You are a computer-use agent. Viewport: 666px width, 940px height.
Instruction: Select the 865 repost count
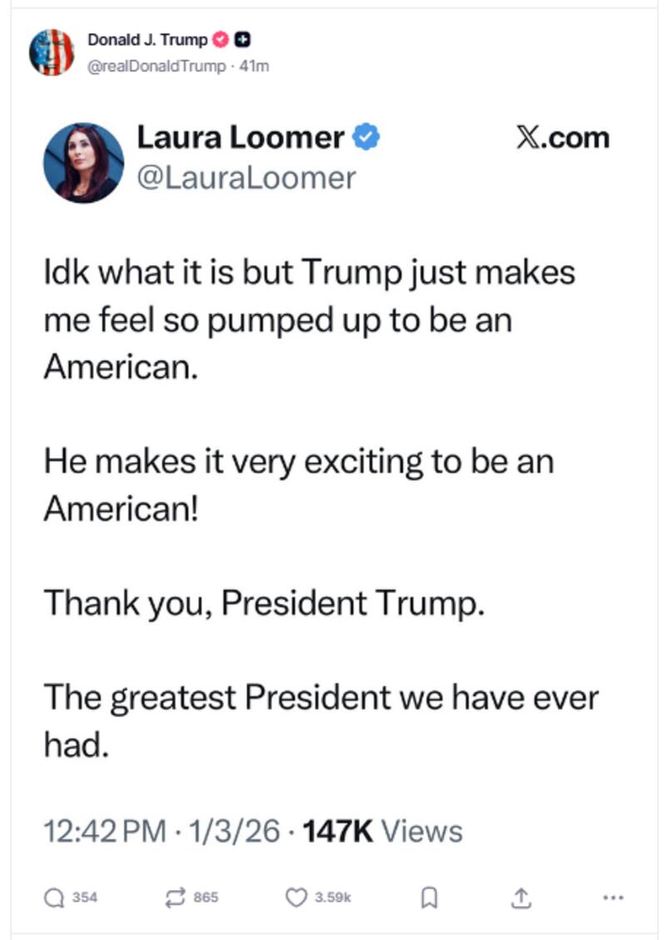(x=206, y=898)
